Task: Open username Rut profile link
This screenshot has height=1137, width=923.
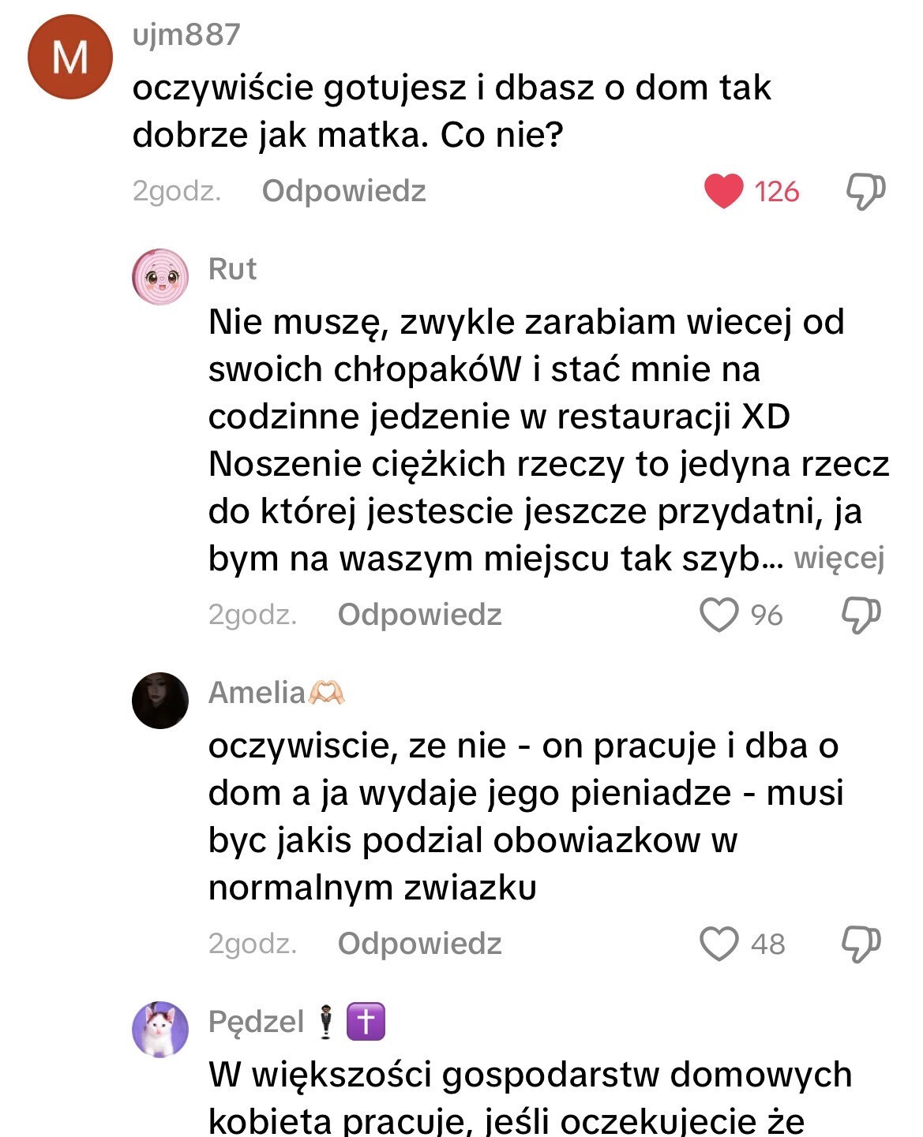Action: pyautogui.click(x=232, y=269)
